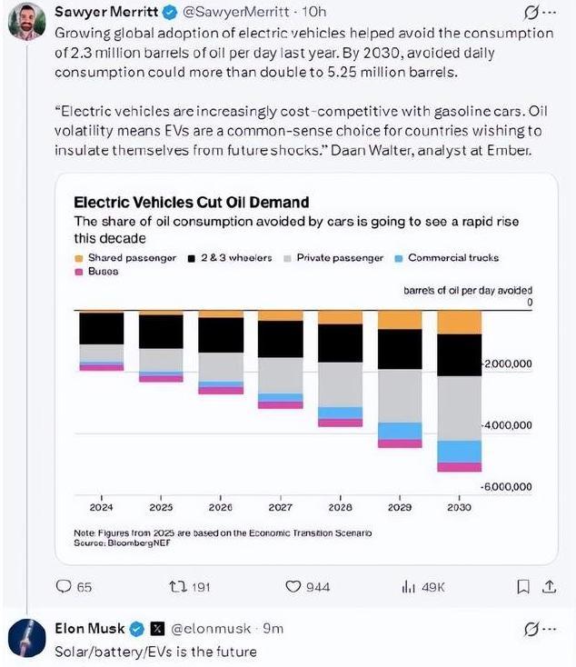Like the Sawyer Merritt post
This screenshot has width=576, height=667.
[293, 587]
